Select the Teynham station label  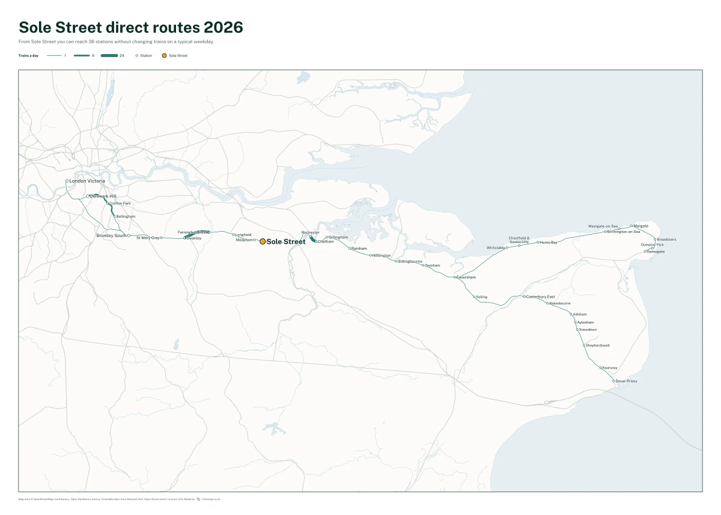pyautogui.click(x=433, y=265)
